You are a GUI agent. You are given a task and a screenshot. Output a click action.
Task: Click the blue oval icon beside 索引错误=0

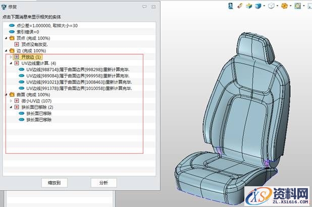(x=12, y=32)
